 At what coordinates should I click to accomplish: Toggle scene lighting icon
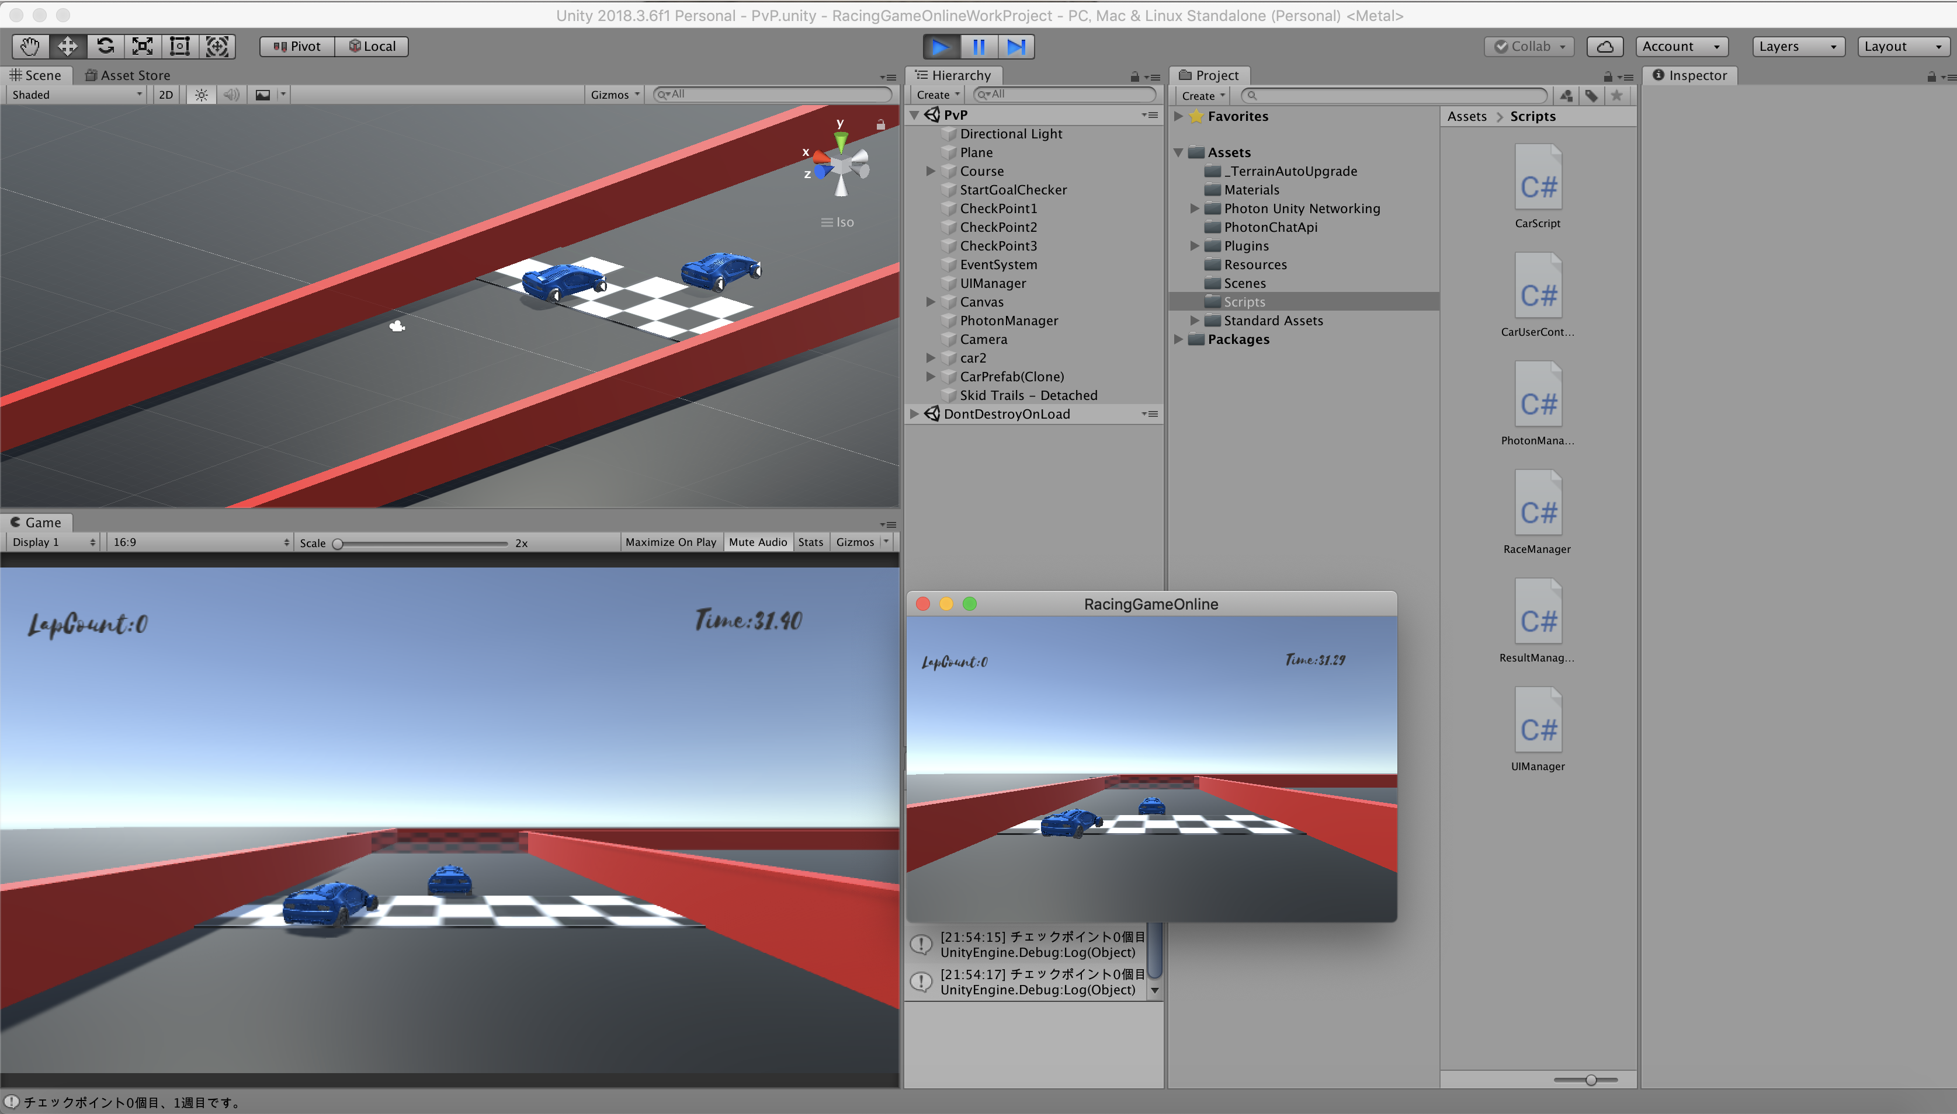(x=202, y=95)
